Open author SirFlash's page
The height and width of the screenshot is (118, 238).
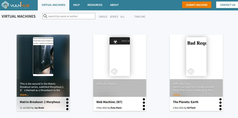click(x=191, y=108)
